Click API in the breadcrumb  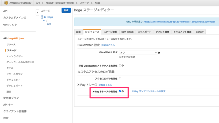coord(38,3)
